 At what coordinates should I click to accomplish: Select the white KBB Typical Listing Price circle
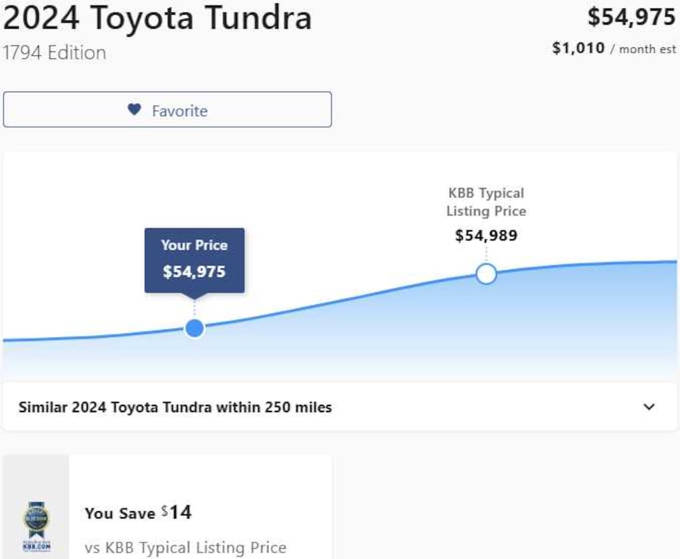click(x=485, y=274)
